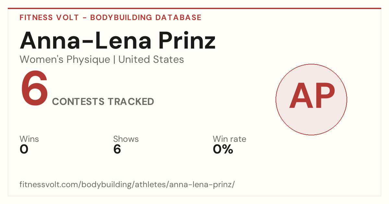Click the Anna-Lena Prinz athlete name
The height and width of the screenshot is (204, 389).
click(x=118, y=40)
